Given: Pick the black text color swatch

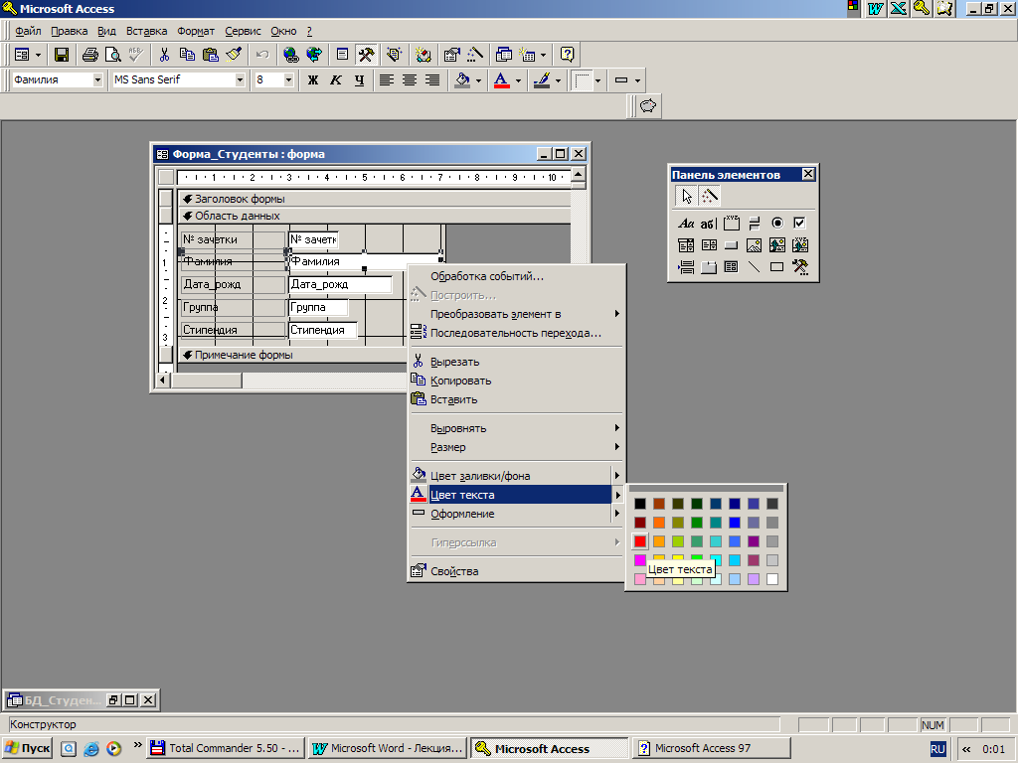Looking at the screenshot, I should (x=640, y=504).
